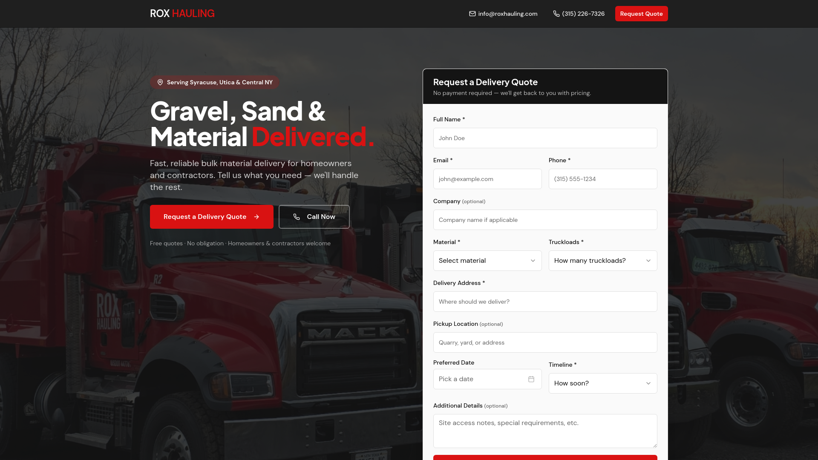Click the phone icon in header
Screen dimensions: 818x460
(x=556, y=14)
